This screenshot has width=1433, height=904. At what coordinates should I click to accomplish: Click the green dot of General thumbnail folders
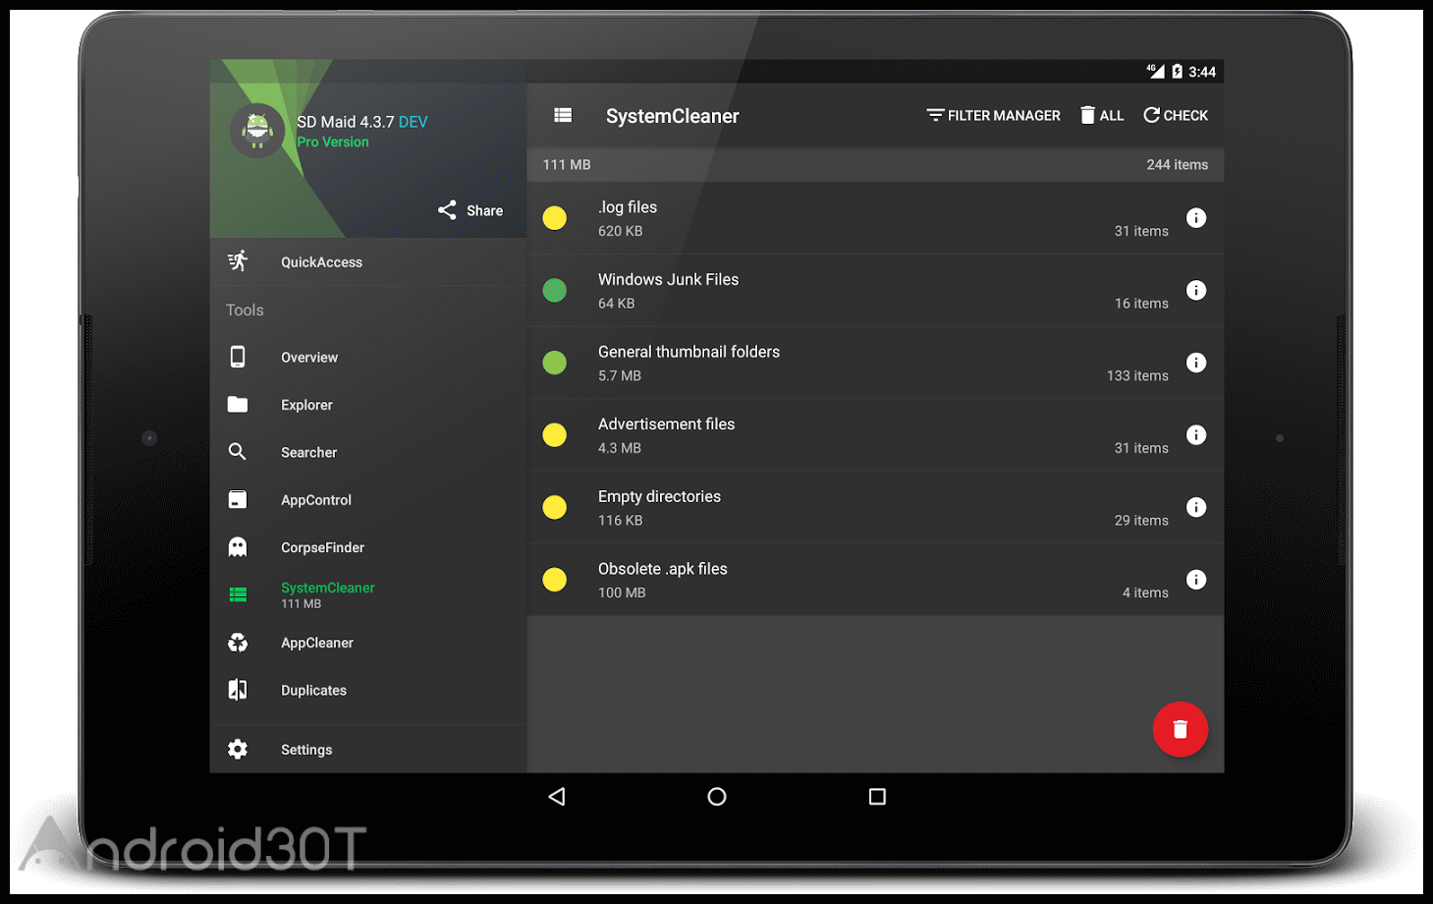(555, 363)
